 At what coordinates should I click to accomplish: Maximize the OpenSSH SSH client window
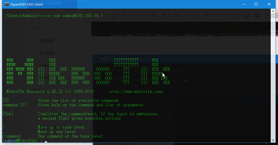(x=256, y=4)
